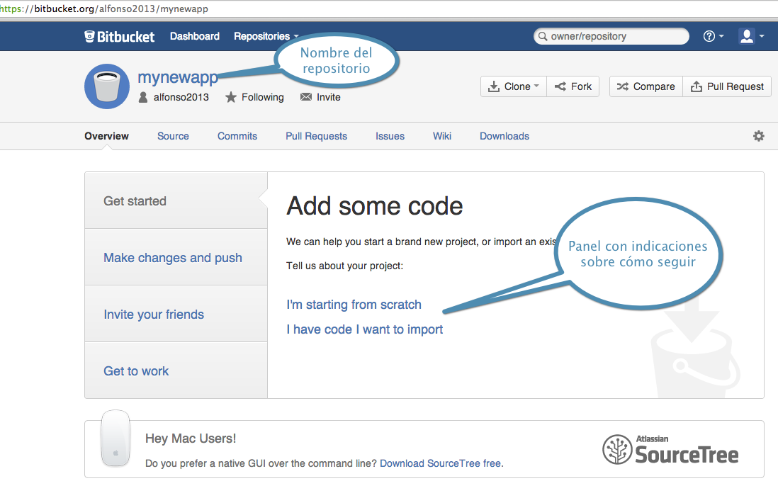
Task: Click the Bitbucket logo in header
Action: click(119, 36)
